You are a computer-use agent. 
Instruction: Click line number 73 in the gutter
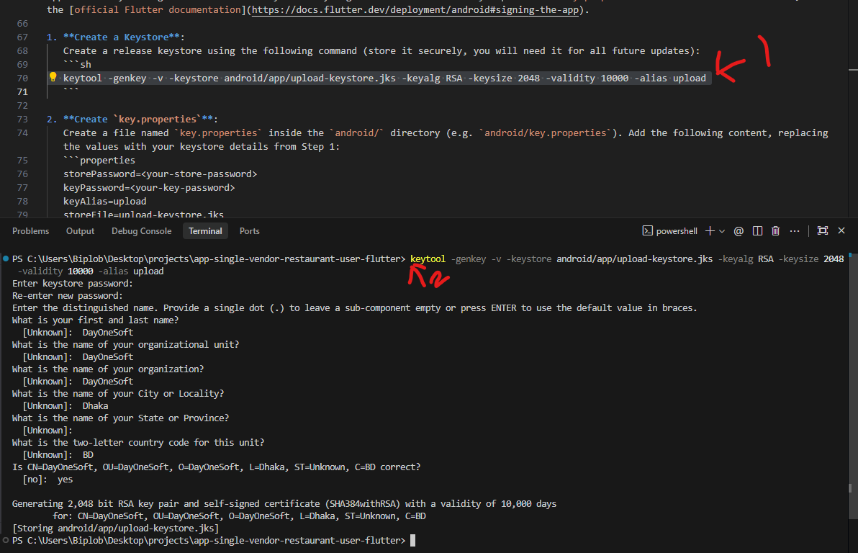click(x=22, y=120)
